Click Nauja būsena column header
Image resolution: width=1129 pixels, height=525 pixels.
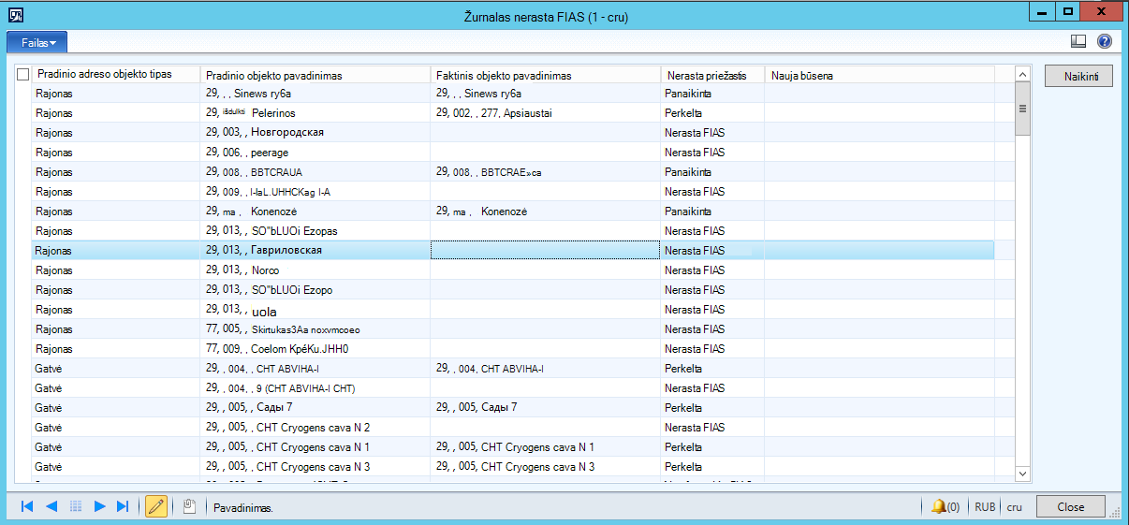click(x=879, y=75)
